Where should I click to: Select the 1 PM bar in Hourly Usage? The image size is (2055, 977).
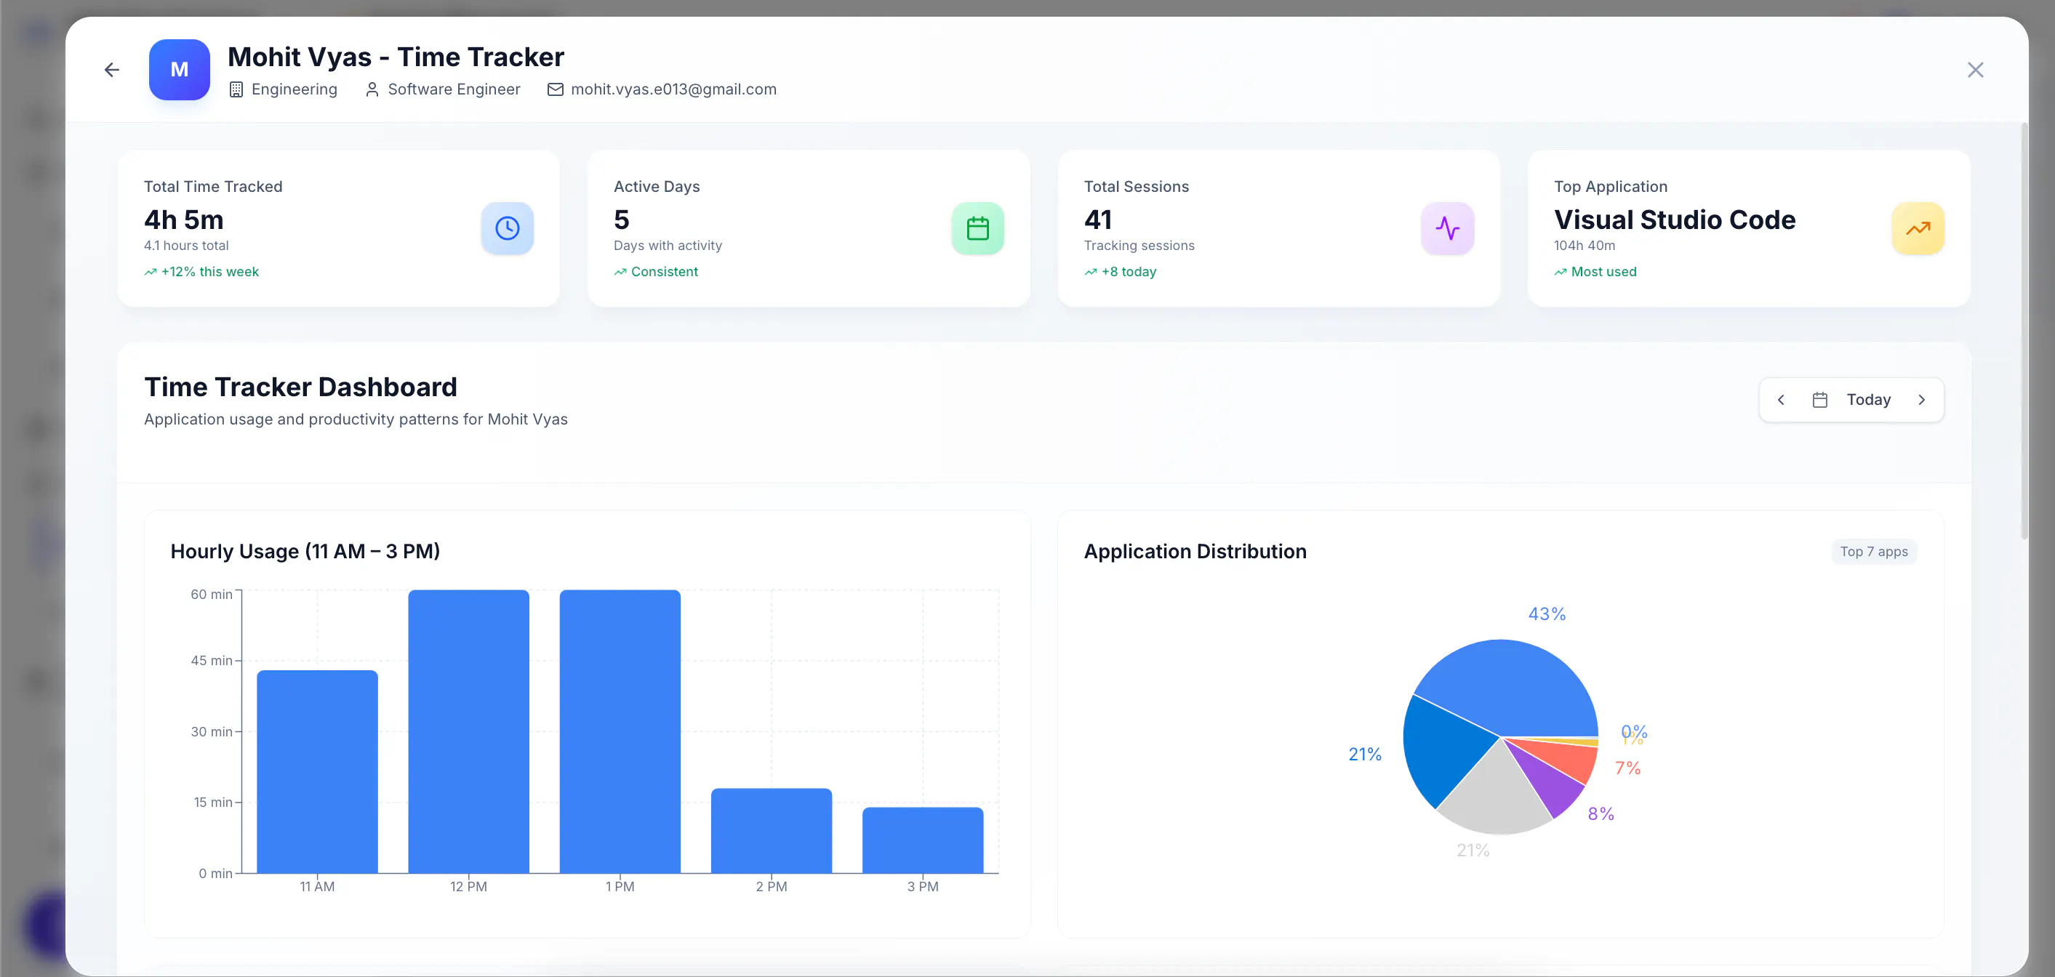click(620, 731)
